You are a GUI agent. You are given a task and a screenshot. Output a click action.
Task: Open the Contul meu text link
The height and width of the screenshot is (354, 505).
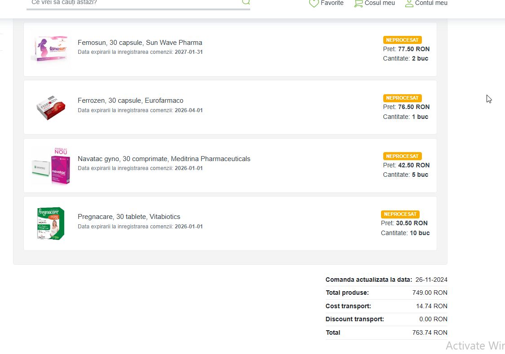(431, 3)
